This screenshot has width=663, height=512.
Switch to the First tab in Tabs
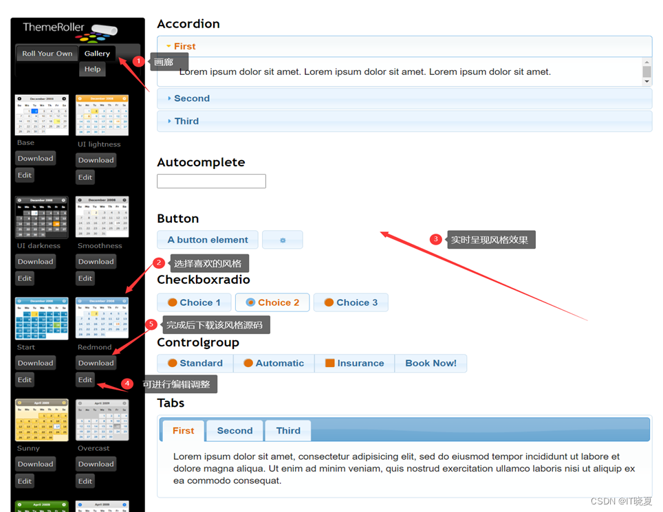184,431
